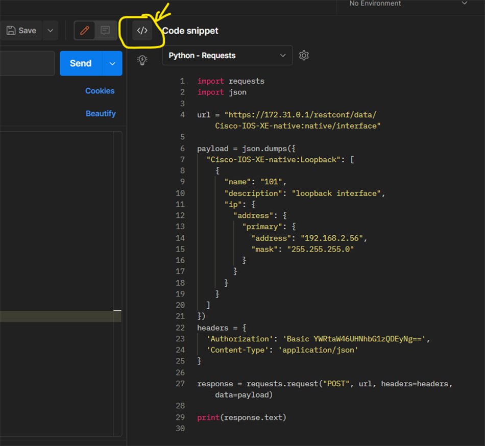Switch to pencil edit mode
The width and height of the screenshot is (485, 446).
85,31
